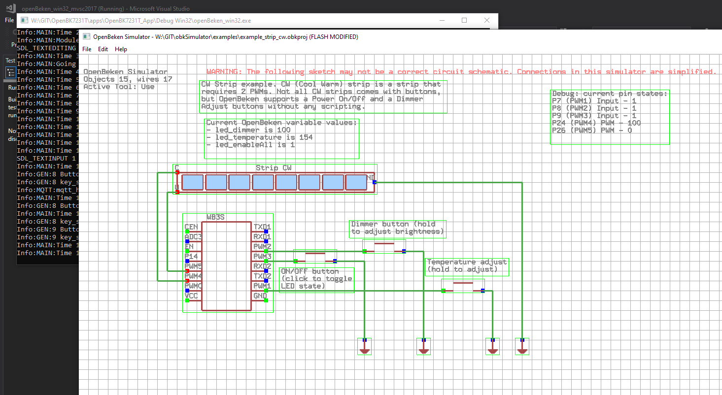Click 'SDL_TEXTINPUT 1' line in console window

(x=46, y=158)
